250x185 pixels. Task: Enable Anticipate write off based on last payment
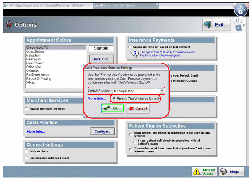tap(130, 47)
